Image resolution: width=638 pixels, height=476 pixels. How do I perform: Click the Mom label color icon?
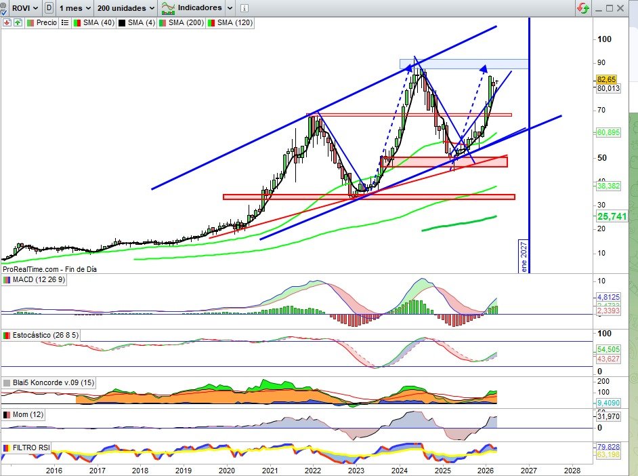click(7, 415)
